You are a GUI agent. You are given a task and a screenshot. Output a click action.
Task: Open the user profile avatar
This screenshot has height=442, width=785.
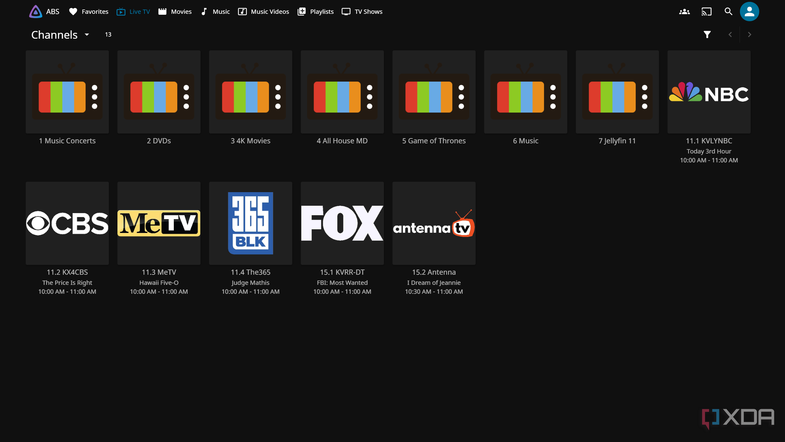[x=749, y=12]
